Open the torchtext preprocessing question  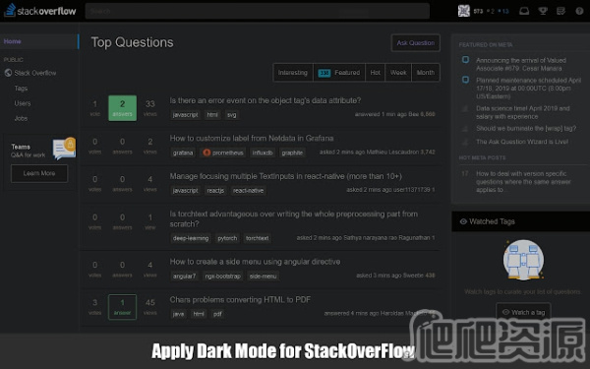click(x=293, y=218)
